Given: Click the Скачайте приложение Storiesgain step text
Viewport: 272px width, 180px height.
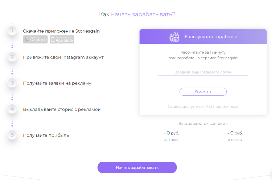Looking at the screenshot, I should (61, 31).
